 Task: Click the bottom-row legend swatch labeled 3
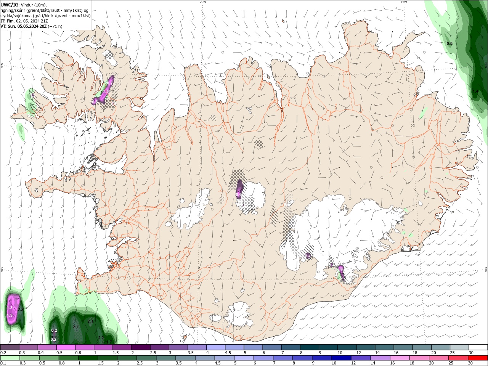(165, 358)
